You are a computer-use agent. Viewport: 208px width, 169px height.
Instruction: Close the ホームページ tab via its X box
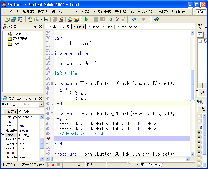(x=50, y=27)
